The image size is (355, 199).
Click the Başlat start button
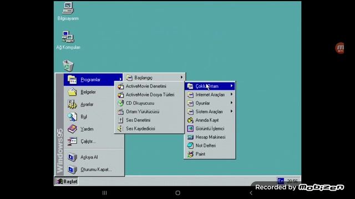(67, 181)
